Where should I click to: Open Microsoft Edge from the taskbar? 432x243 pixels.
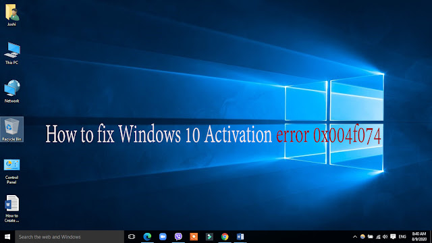coord(147,237)
